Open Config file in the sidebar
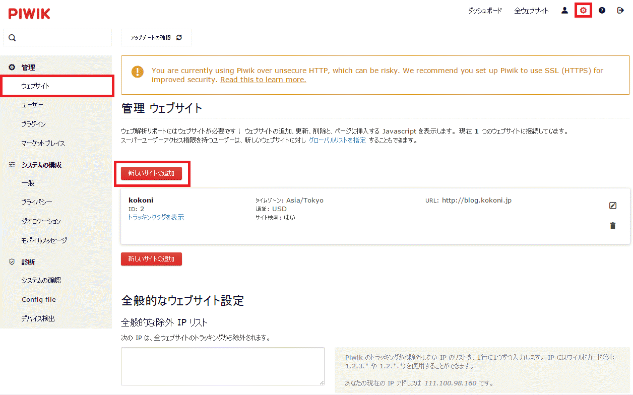633x395 pixels. (x=39, y=299)
